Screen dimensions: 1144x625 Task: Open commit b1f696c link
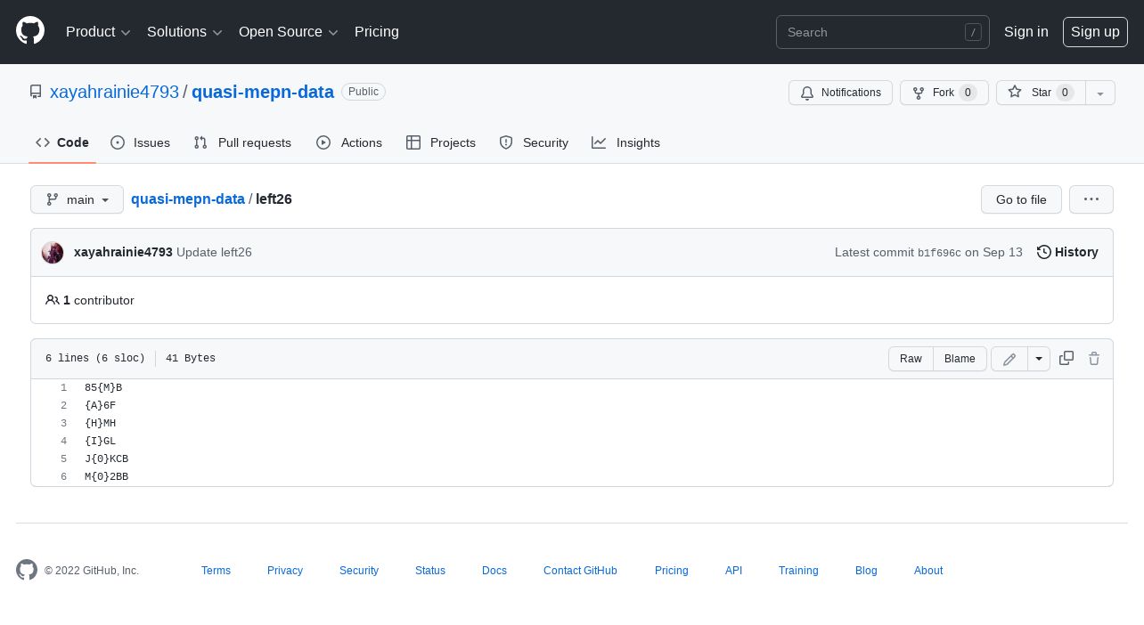[939, 253]
